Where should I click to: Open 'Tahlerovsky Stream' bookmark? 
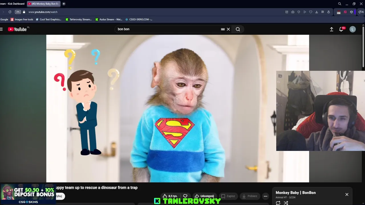coord(78,19)
